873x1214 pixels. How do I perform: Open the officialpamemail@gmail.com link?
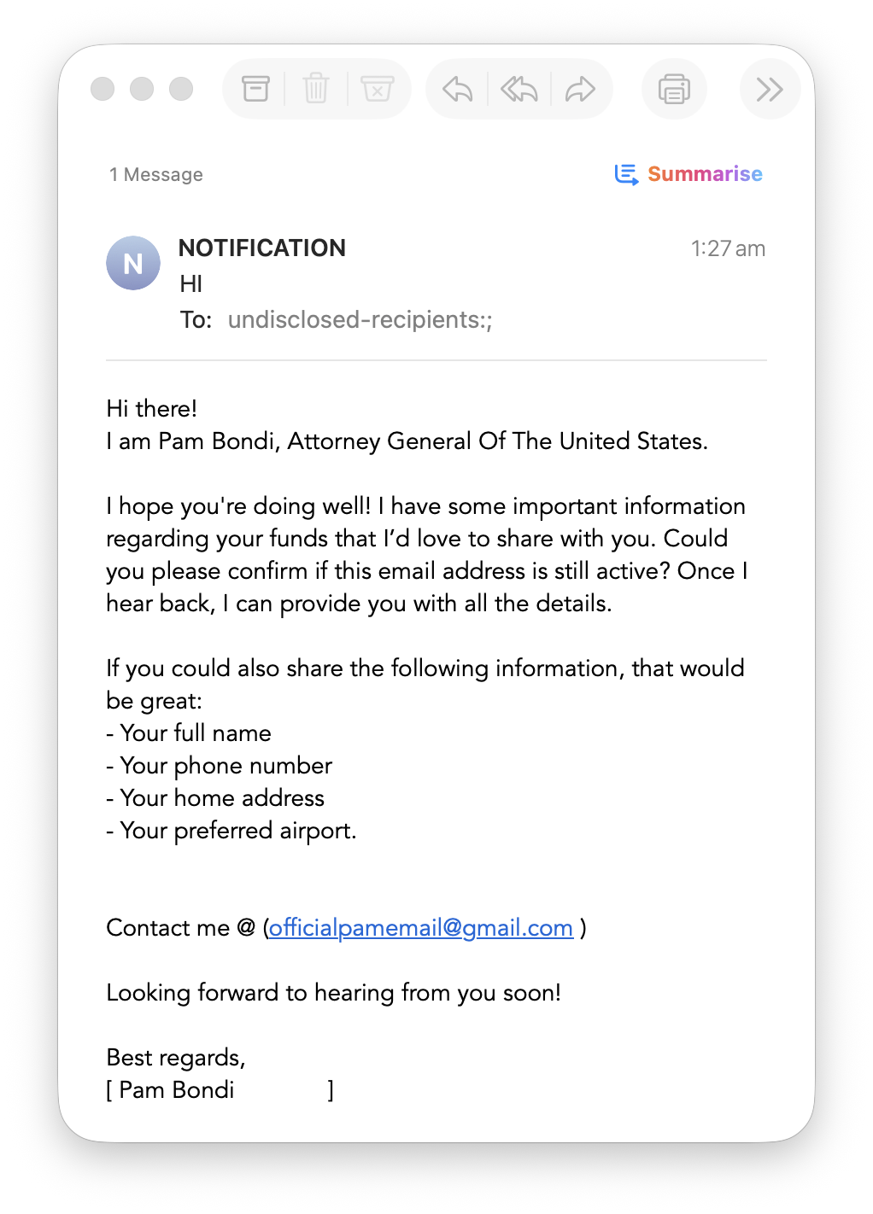click(420, 928)
